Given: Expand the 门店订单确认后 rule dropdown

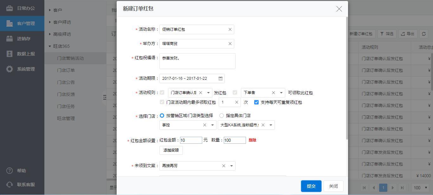Looking at the screenshot, I should 208,93.
